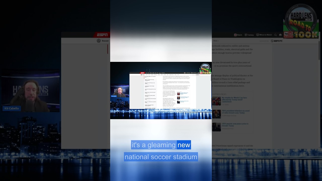Screen dimensions: 322x181
Task: Click the large ESPN FC logo in the dimmed background
Action: pyautogui.click(x=276, y=41)
